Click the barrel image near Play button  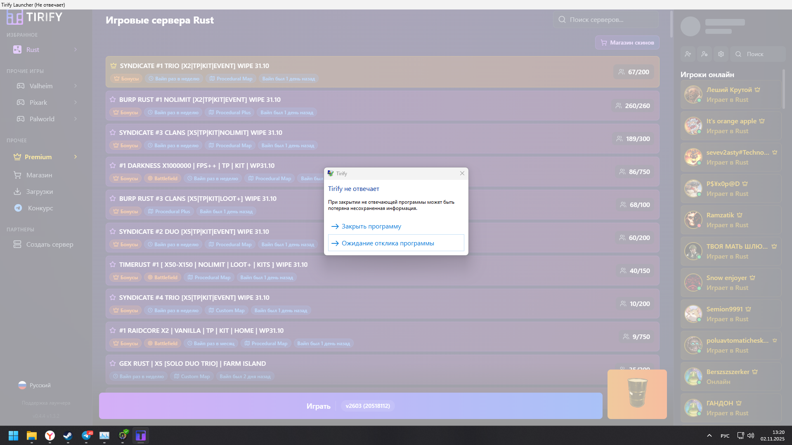[637, 394]
